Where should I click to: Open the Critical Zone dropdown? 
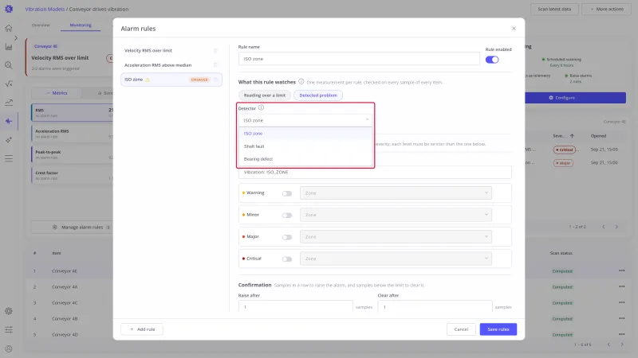(396, 259)
